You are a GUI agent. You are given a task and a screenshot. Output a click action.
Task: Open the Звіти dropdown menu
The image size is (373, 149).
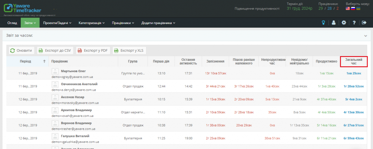click(x=30, y=23)
